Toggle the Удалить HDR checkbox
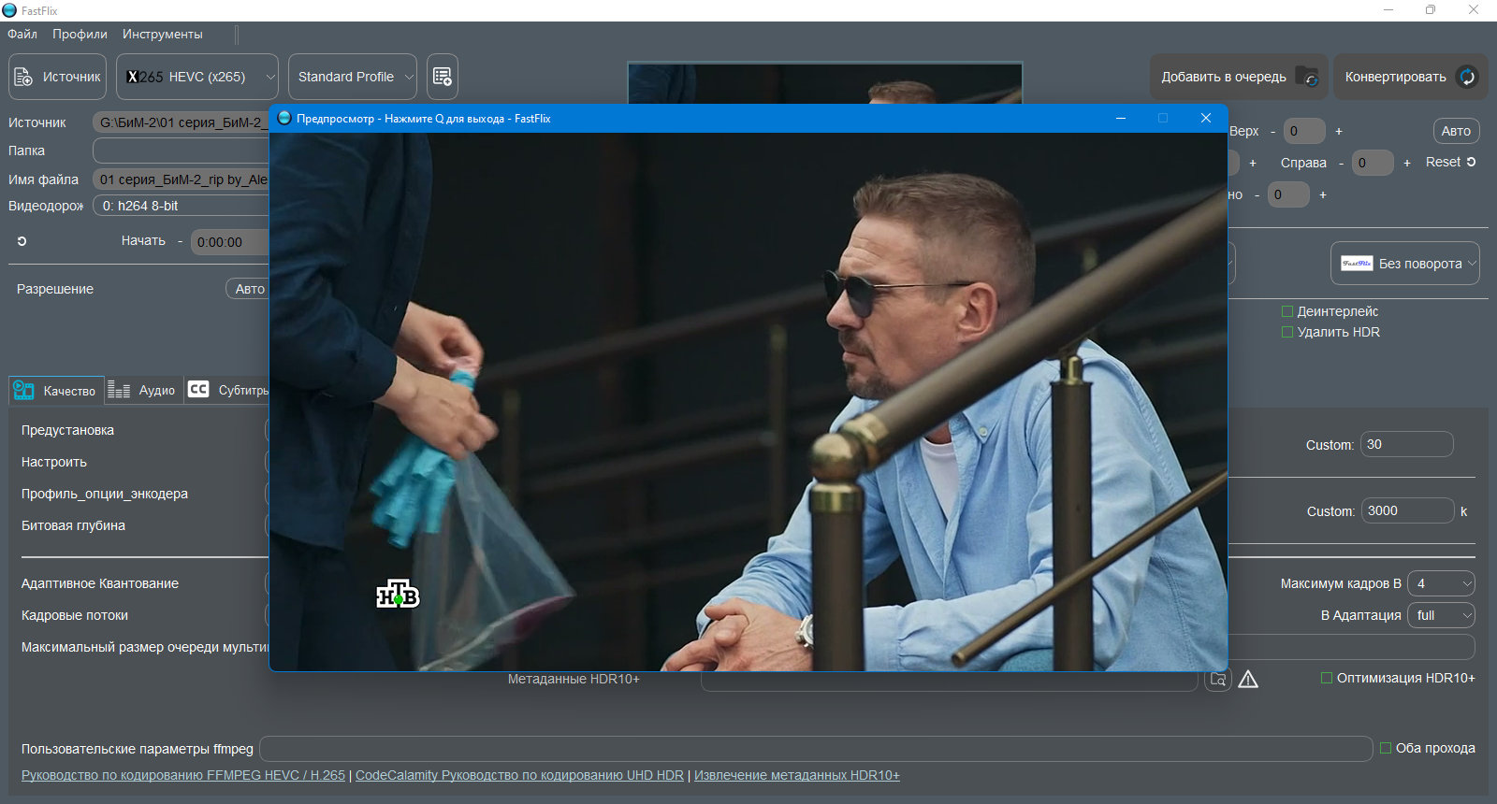The width and height of the screenshot is (1497, 804). pos(1286,332)
